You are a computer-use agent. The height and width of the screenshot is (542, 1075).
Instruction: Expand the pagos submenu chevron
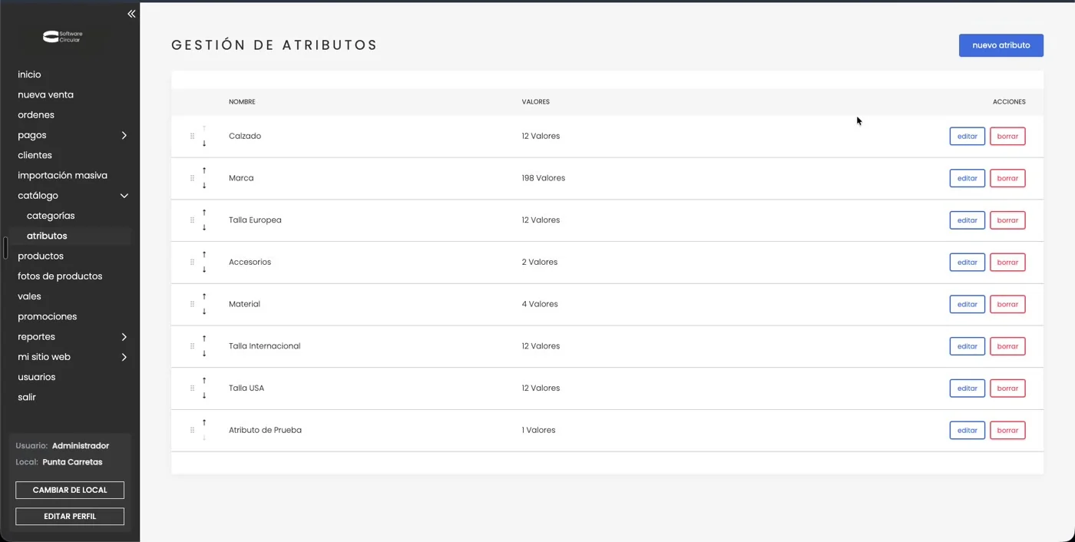(124, 135)
